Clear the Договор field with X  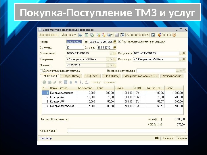111,65
